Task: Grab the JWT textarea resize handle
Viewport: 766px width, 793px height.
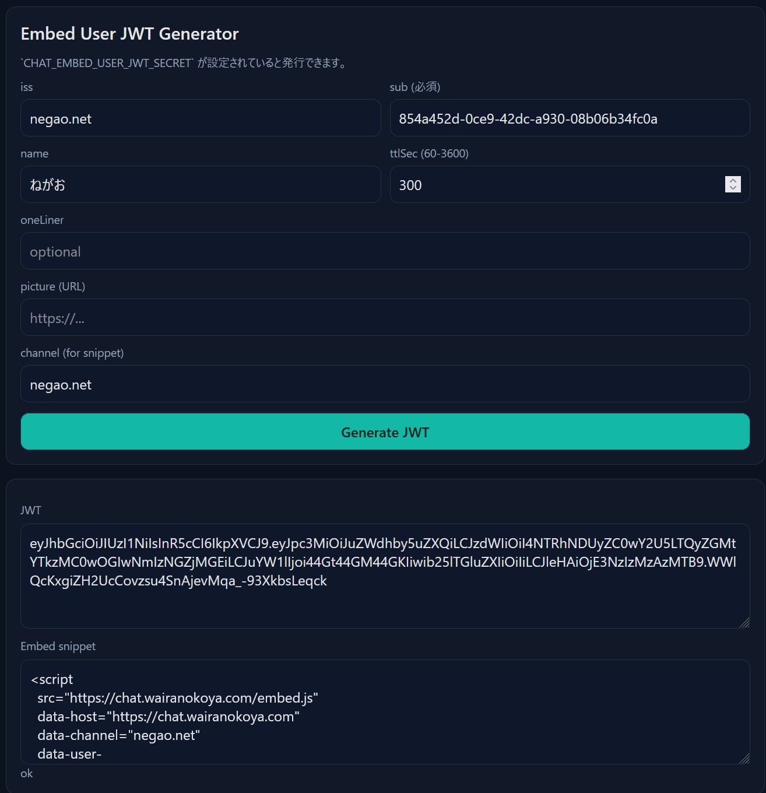Action: [744, 623]
